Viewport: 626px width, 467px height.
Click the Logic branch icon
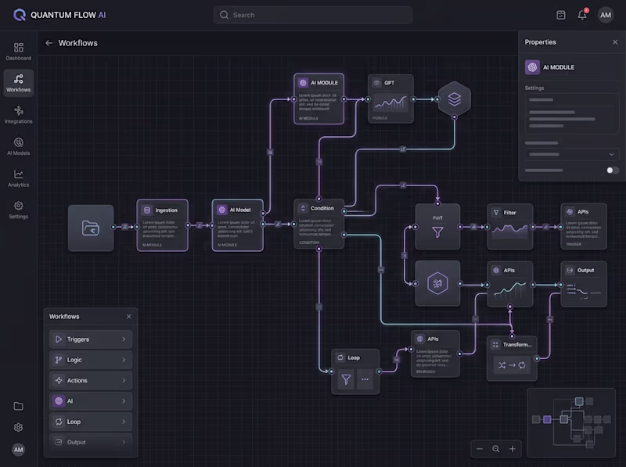point(59,360)
